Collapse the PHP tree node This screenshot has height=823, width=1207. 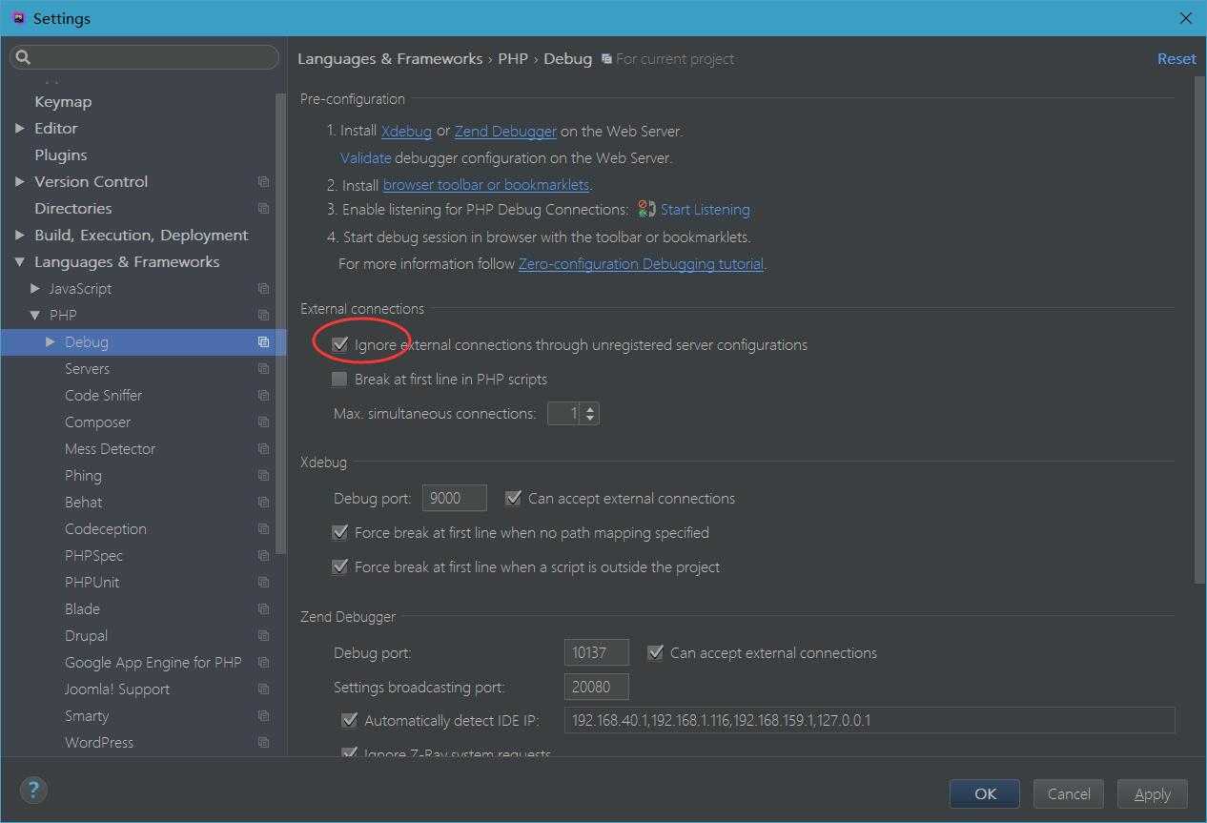tap(35, 315)
